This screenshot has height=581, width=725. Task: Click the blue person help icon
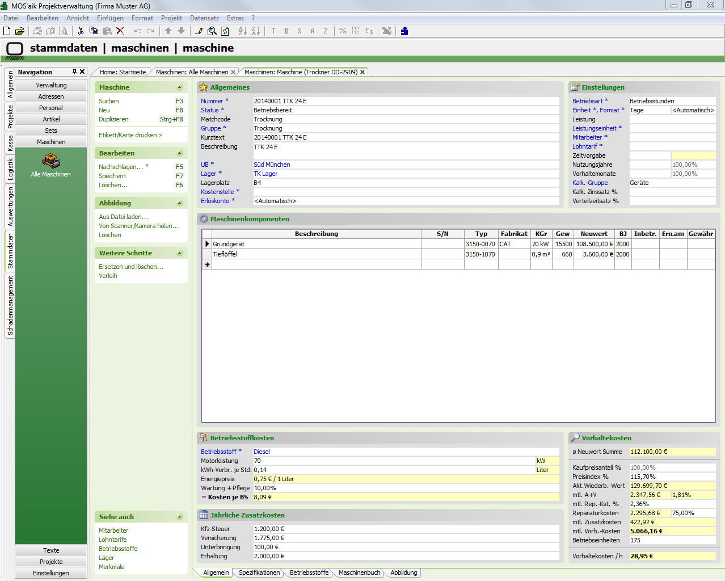[404, 31]
